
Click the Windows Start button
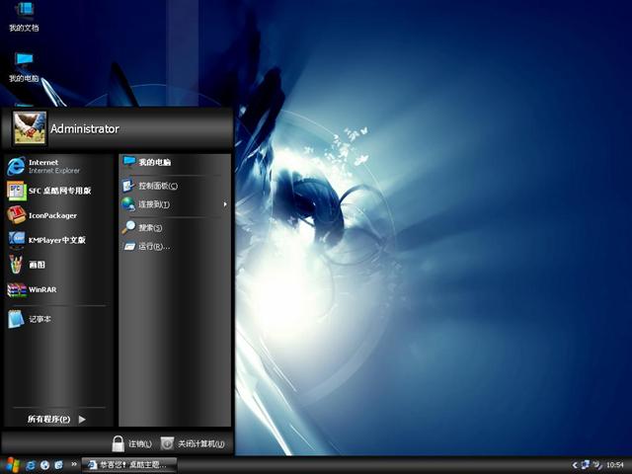(12, 464)
